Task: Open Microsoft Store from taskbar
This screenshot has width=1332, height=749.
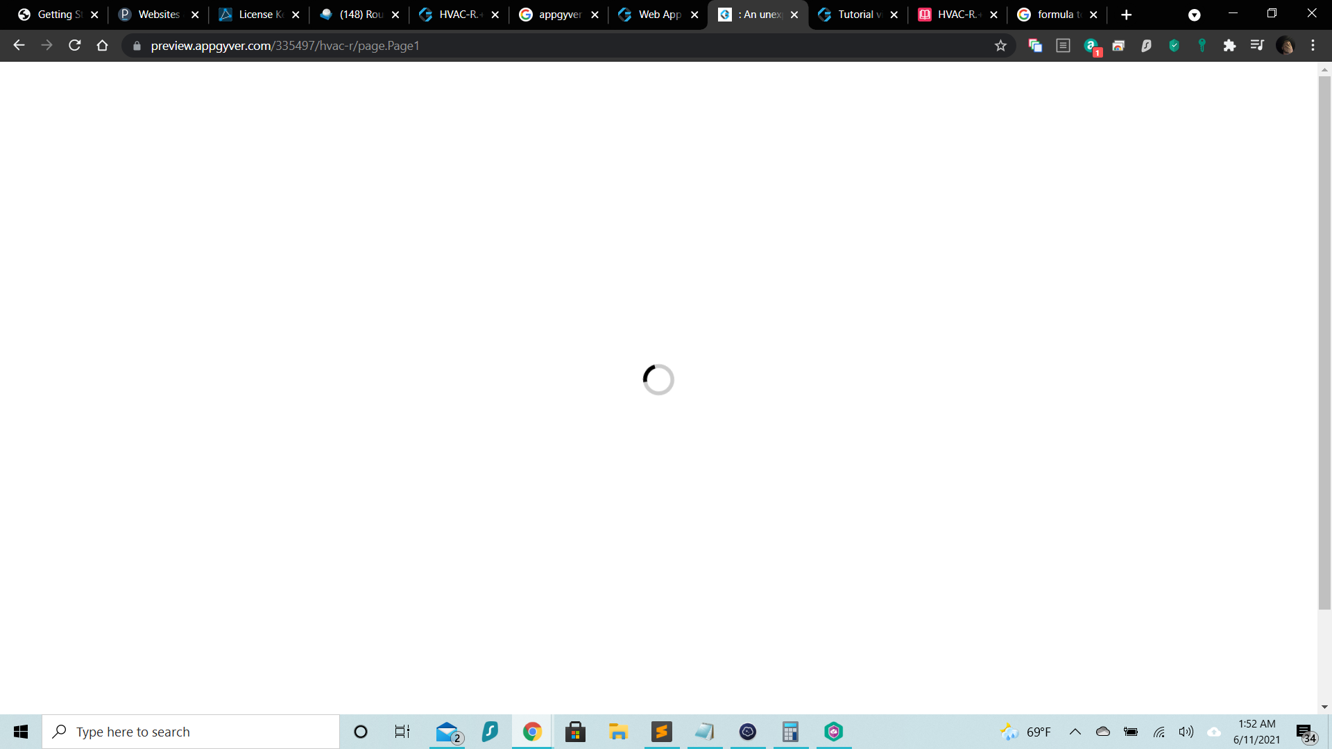Action: pos(575,732)
